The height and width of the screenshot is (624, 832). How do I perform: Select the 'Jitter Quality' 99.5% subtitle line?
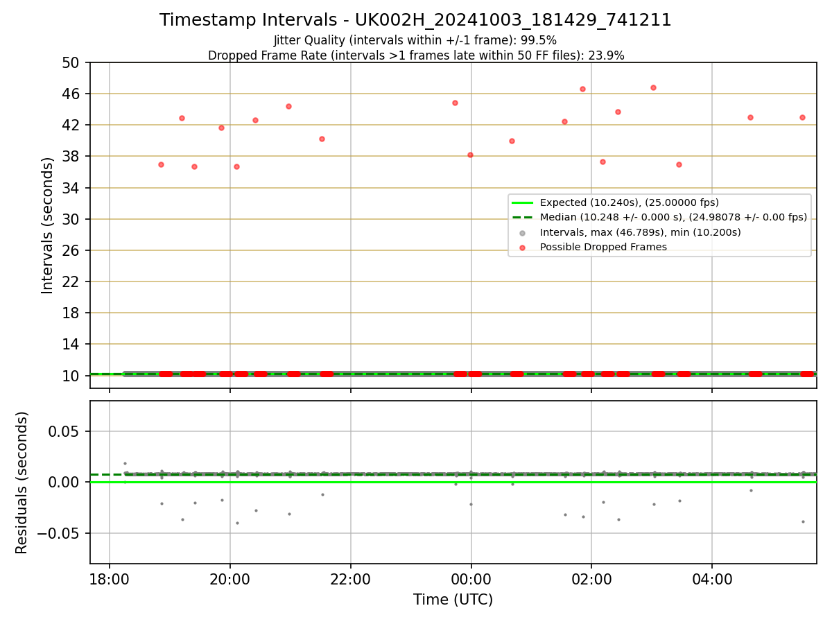coord(415,40)
